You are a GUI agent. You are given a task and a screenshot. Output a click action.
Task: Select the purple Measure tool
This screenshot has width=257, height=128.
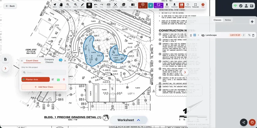click(x=158, y=5)
